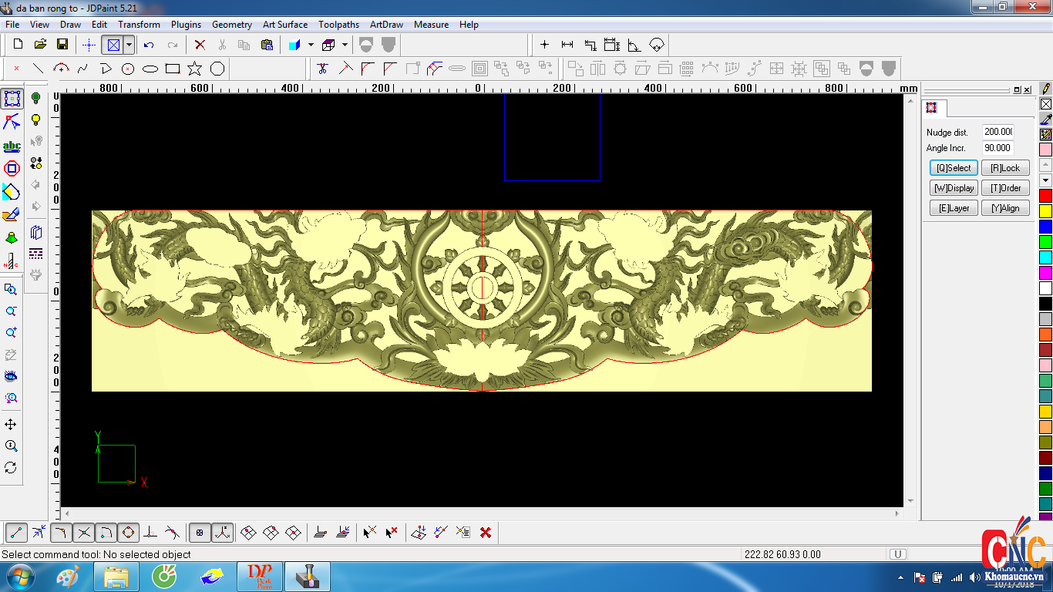
Task: Click the abc text tool in sidebar
Action: click(12, 146)
